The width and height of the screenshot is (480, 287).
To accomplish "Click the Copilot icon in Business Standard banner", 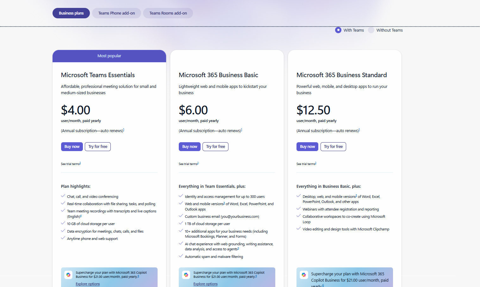I will pos(304,275).
